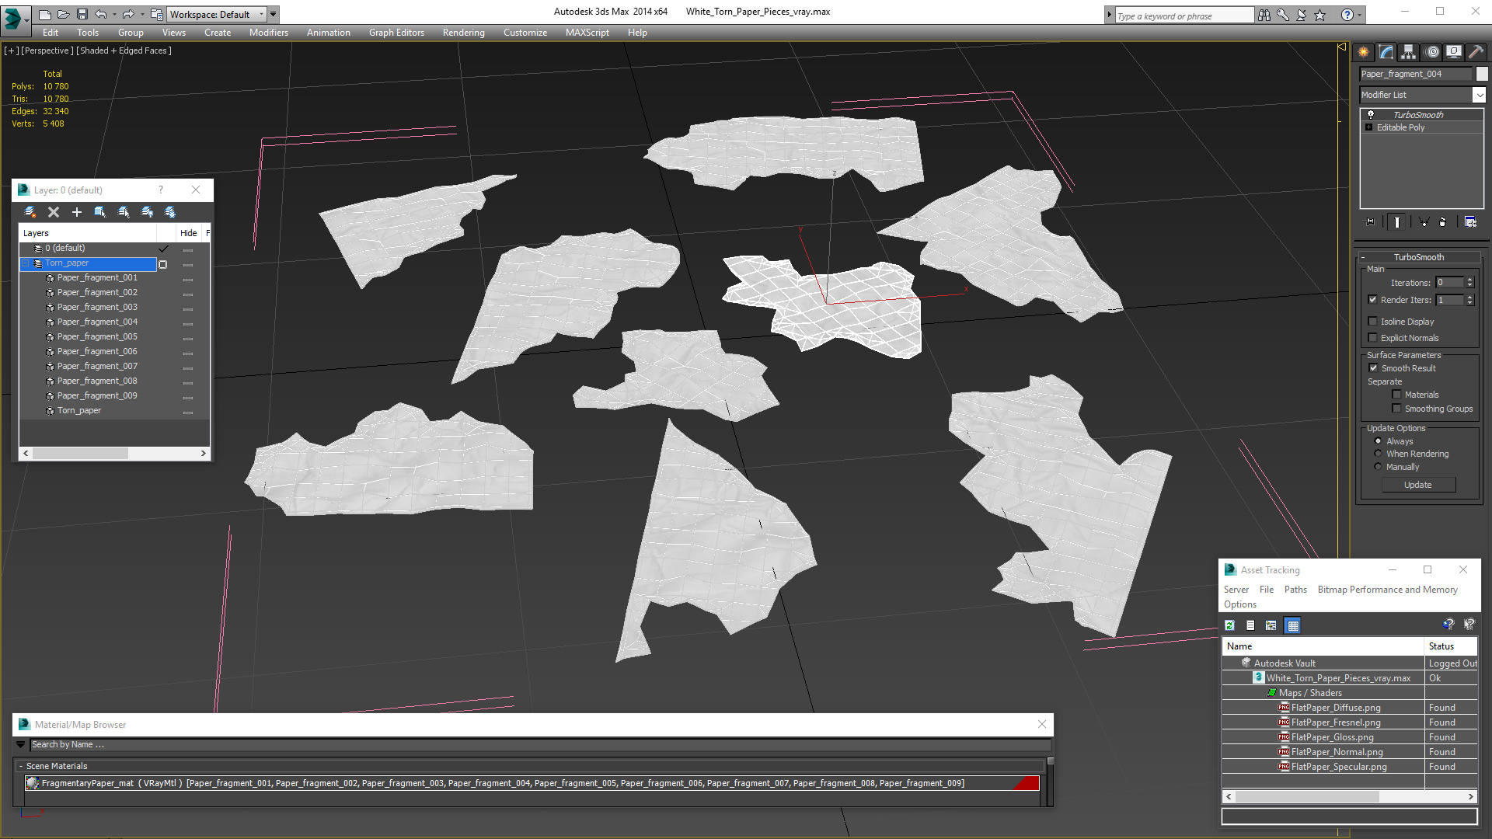
Task: Click Refresh icon in Asset Tracking
Action: (1230, 625)
